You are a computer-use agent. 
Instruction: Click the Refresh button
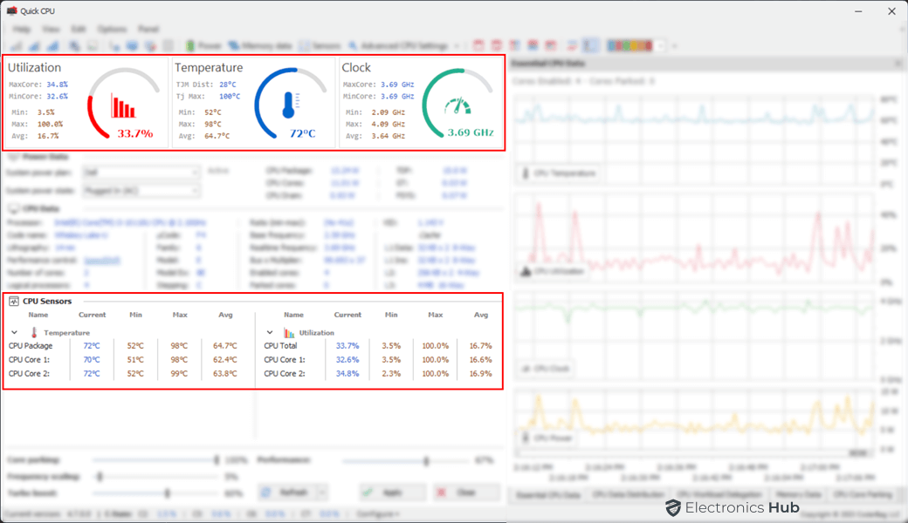click(x=287, y=492)
